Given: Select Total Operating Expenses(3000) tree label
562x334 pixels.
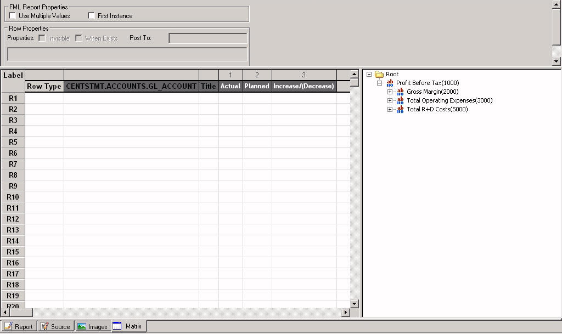Looking at the screenshot, I should pyautogui.click(x=449, y=100).
